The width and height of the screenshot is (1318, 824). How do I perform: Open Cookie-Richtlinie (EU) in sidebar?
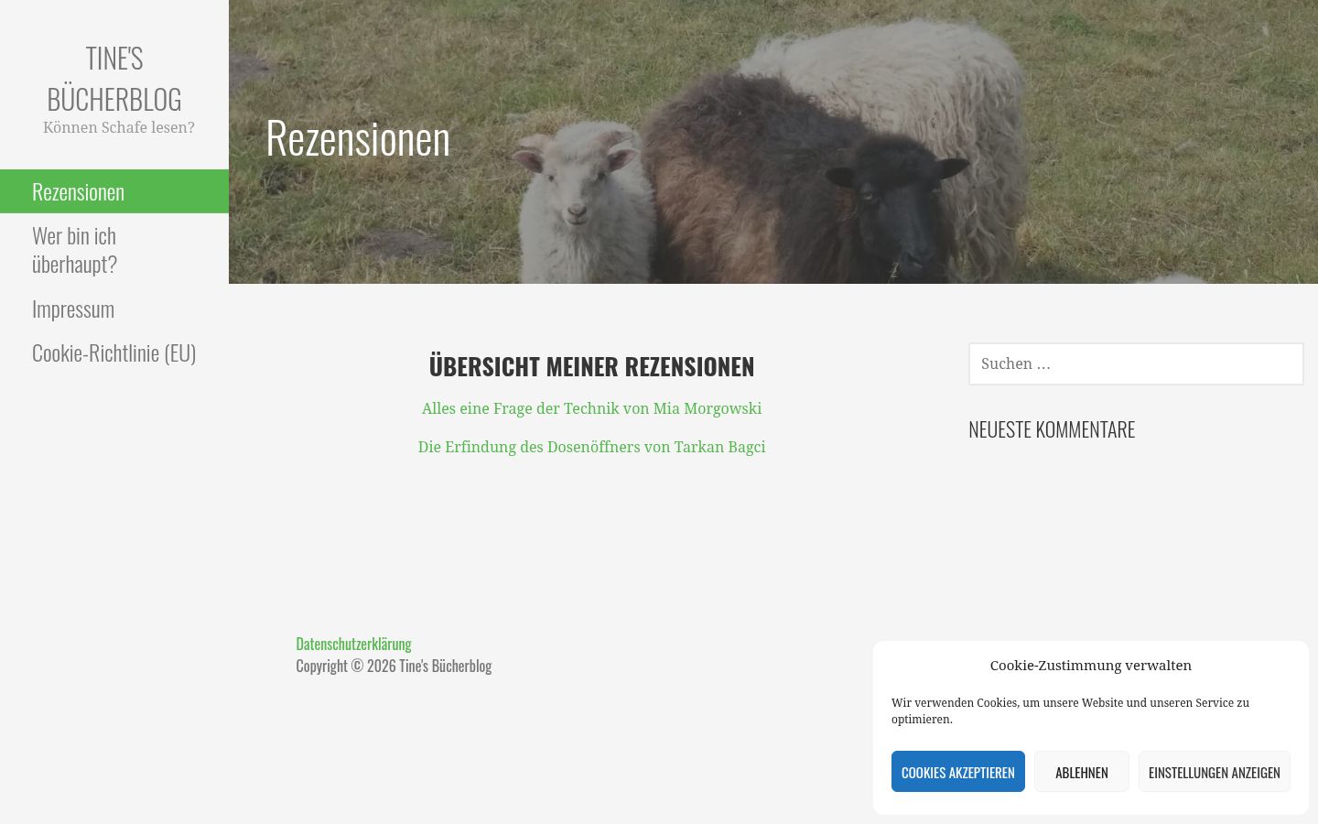(114, 352)
